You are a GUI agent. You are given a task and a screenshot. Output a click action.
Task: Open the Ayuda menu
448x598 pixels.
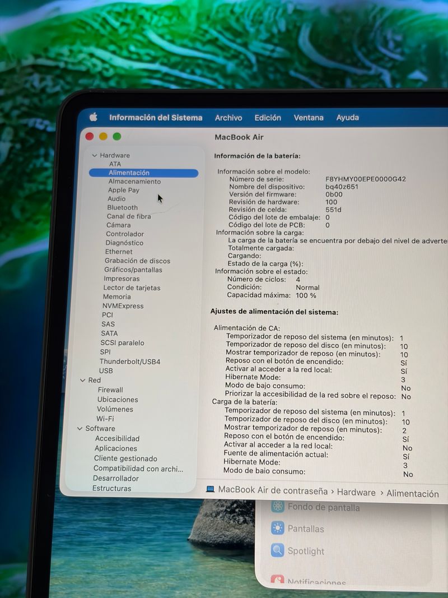[x=347, y=118]
